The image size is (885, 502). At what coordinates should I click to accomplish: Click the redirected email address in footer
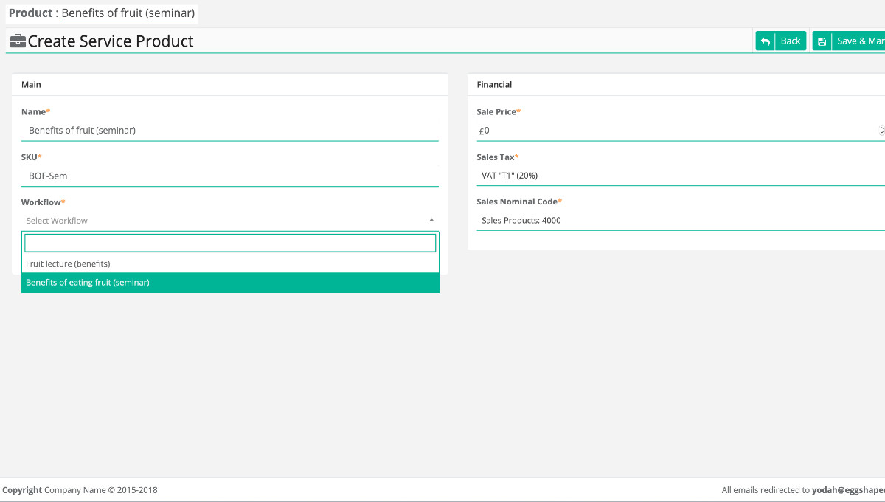click(x=848, y=490)
